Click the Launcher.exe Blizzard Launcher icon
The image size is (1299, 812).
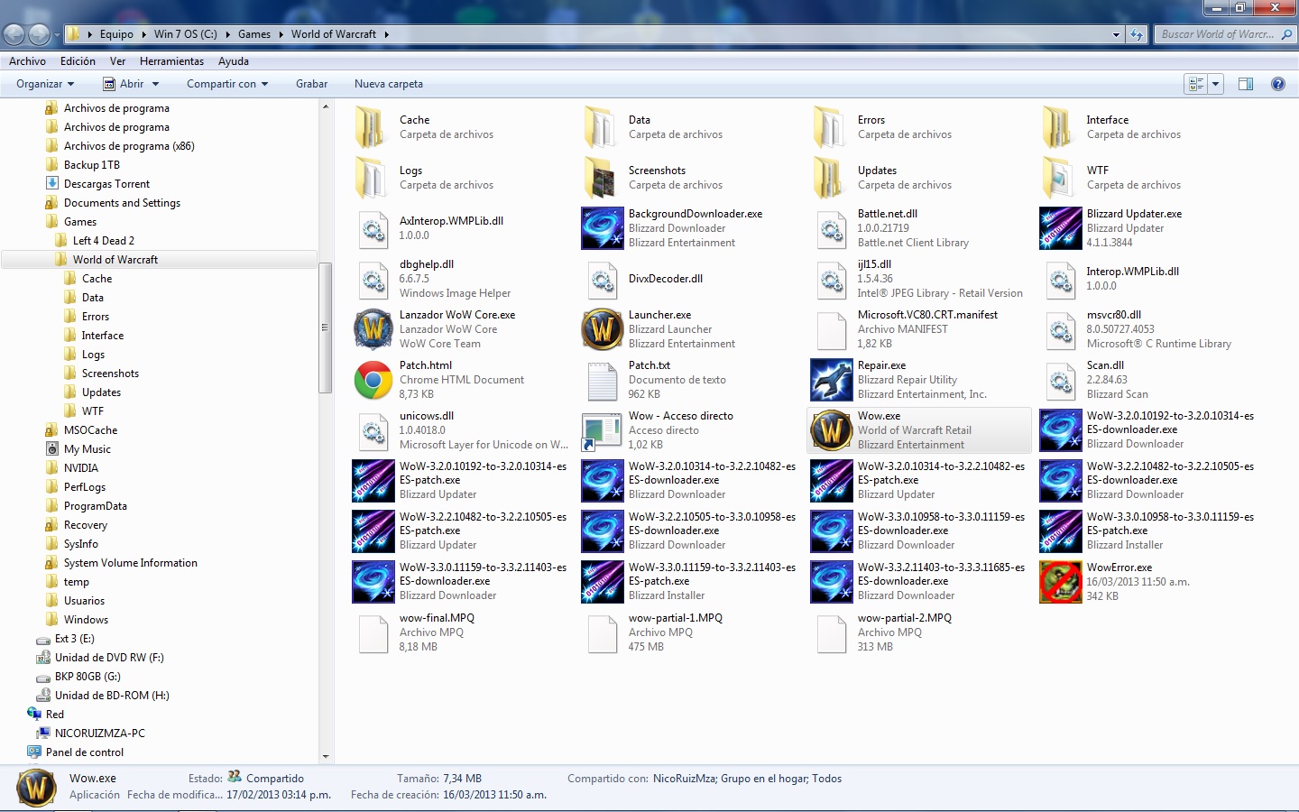click(602, 329)
